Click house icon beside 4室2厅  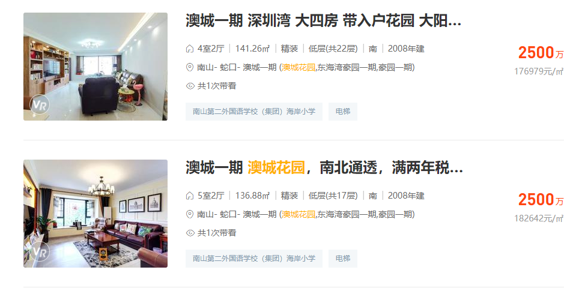pyautogui.click(x=190, y=49)
